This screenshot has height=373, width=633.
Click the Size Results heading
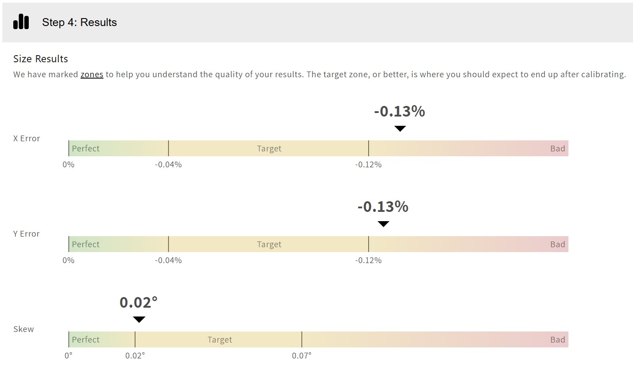pyautogui.click(x=41, y=59)
